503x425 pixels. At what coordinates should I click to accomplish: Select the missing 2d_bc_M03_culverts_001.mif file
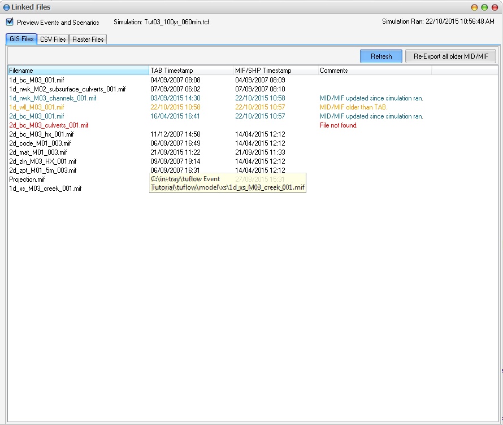pyautogui.click(x=49, y=125)
